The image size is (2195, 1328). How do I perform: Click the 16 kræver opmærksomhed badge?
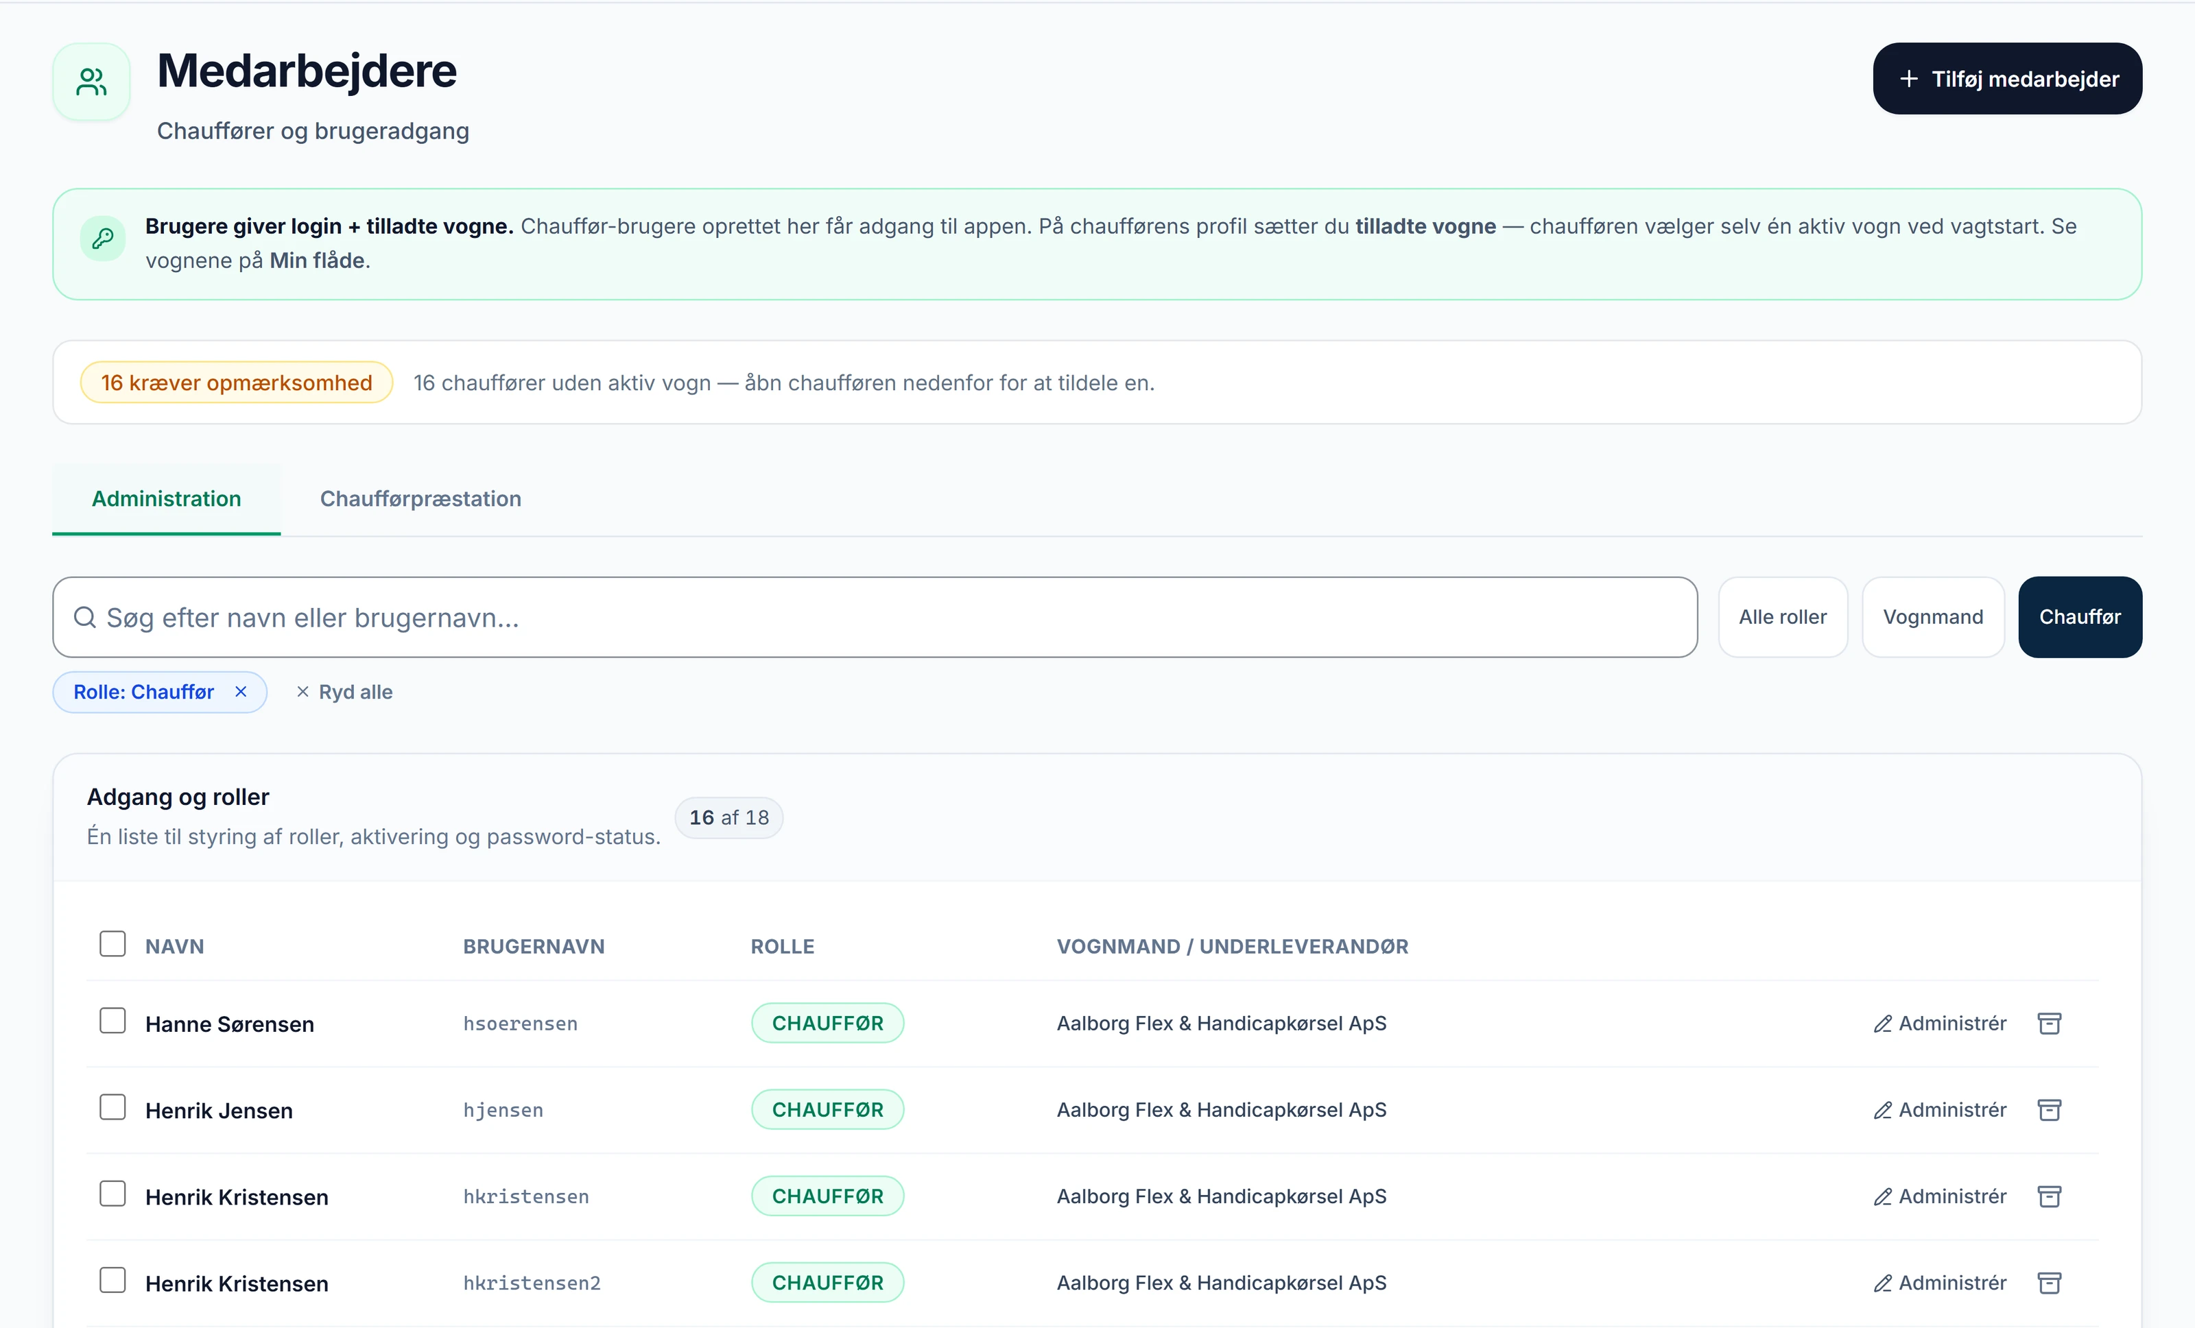tap(236, 383)
